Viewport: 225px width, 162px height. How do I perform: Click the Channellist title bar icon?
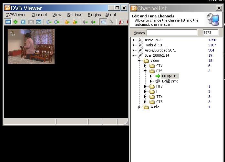click(133, 8)
